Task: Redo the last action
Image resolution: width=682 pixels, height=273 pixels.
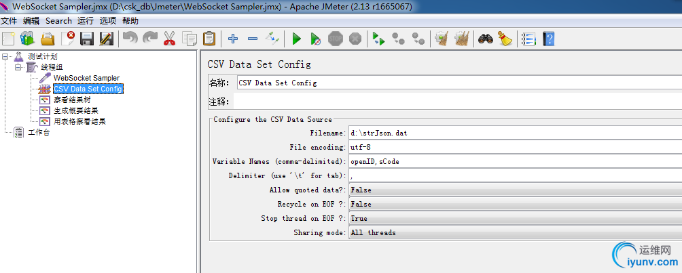Action: coord(150,39)
